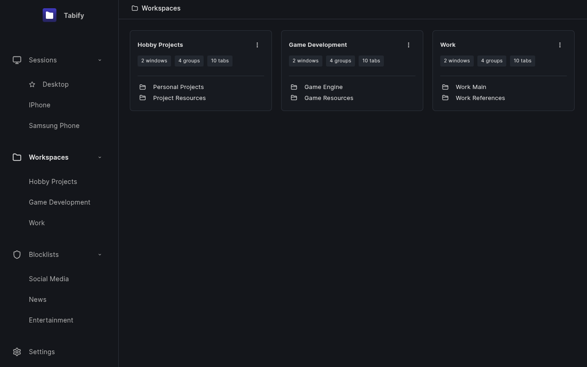
Task: Click the Tabify logo icon
Action: [x=50, y=15]
